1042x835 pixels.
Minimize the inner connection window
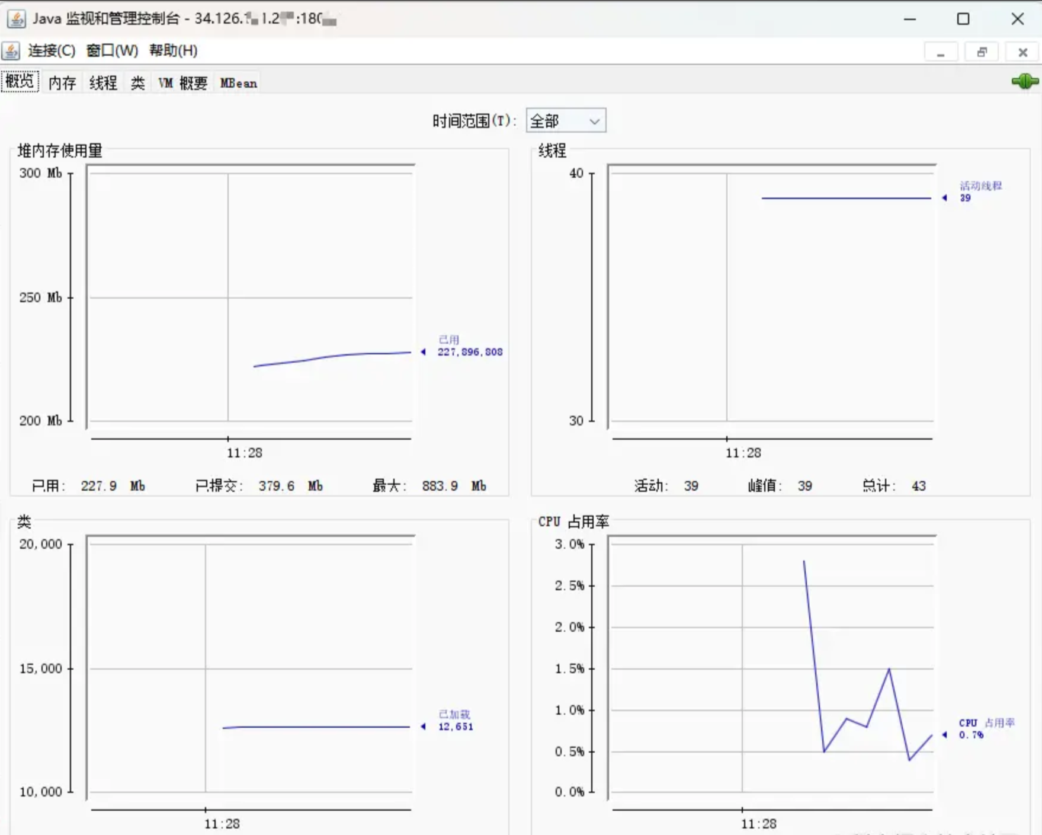[941, 52]
